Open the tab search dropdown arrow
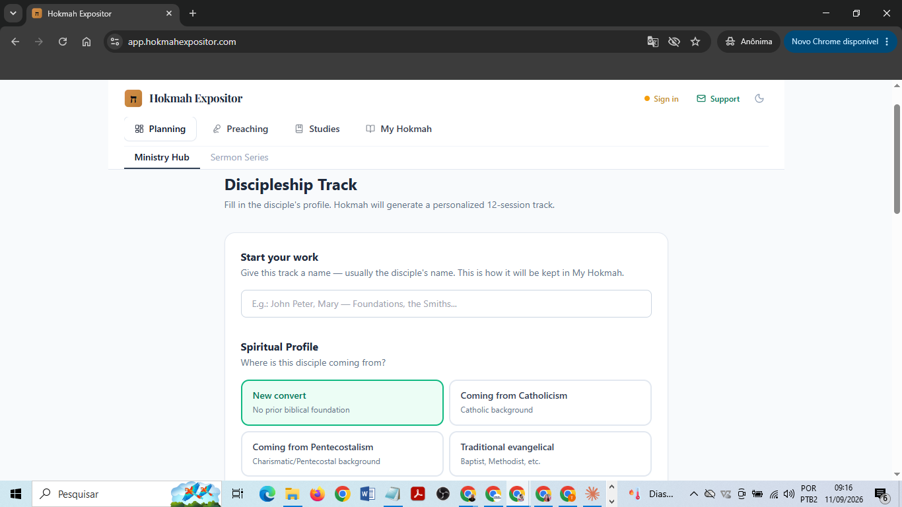Viewport: 902px width, 507px height. click(x=13, y=13)
